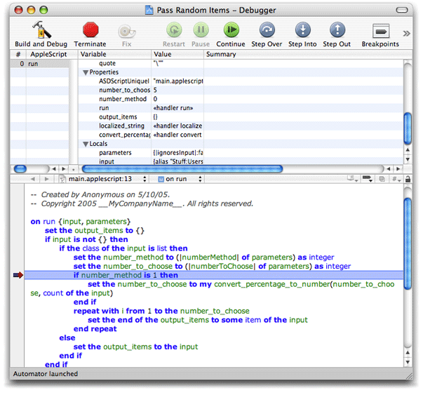Select the convert_percentag variable row
The height and width of the screenshot is (395, 423).
click(x=241, y=135)
